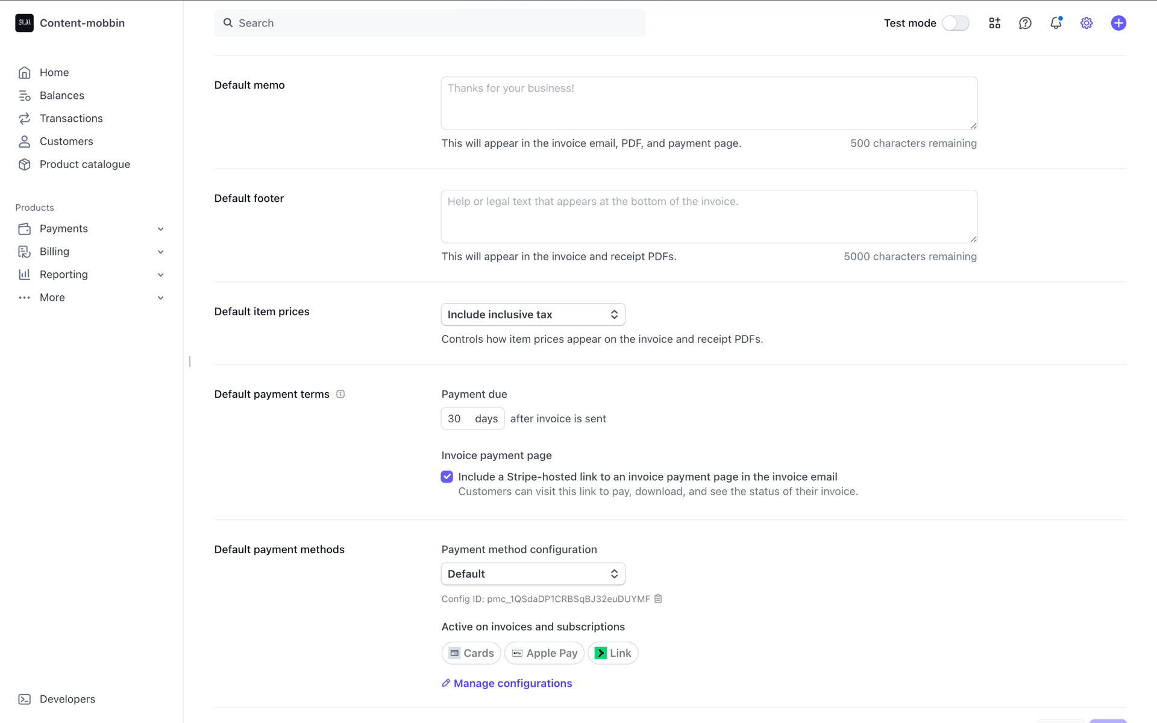Click the Products section heading
This screenshot has width=1157, height=723.
point(34,207)
